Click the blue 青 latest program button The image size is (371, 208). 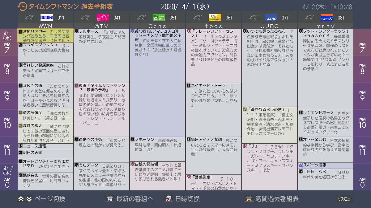pos(110,199)
